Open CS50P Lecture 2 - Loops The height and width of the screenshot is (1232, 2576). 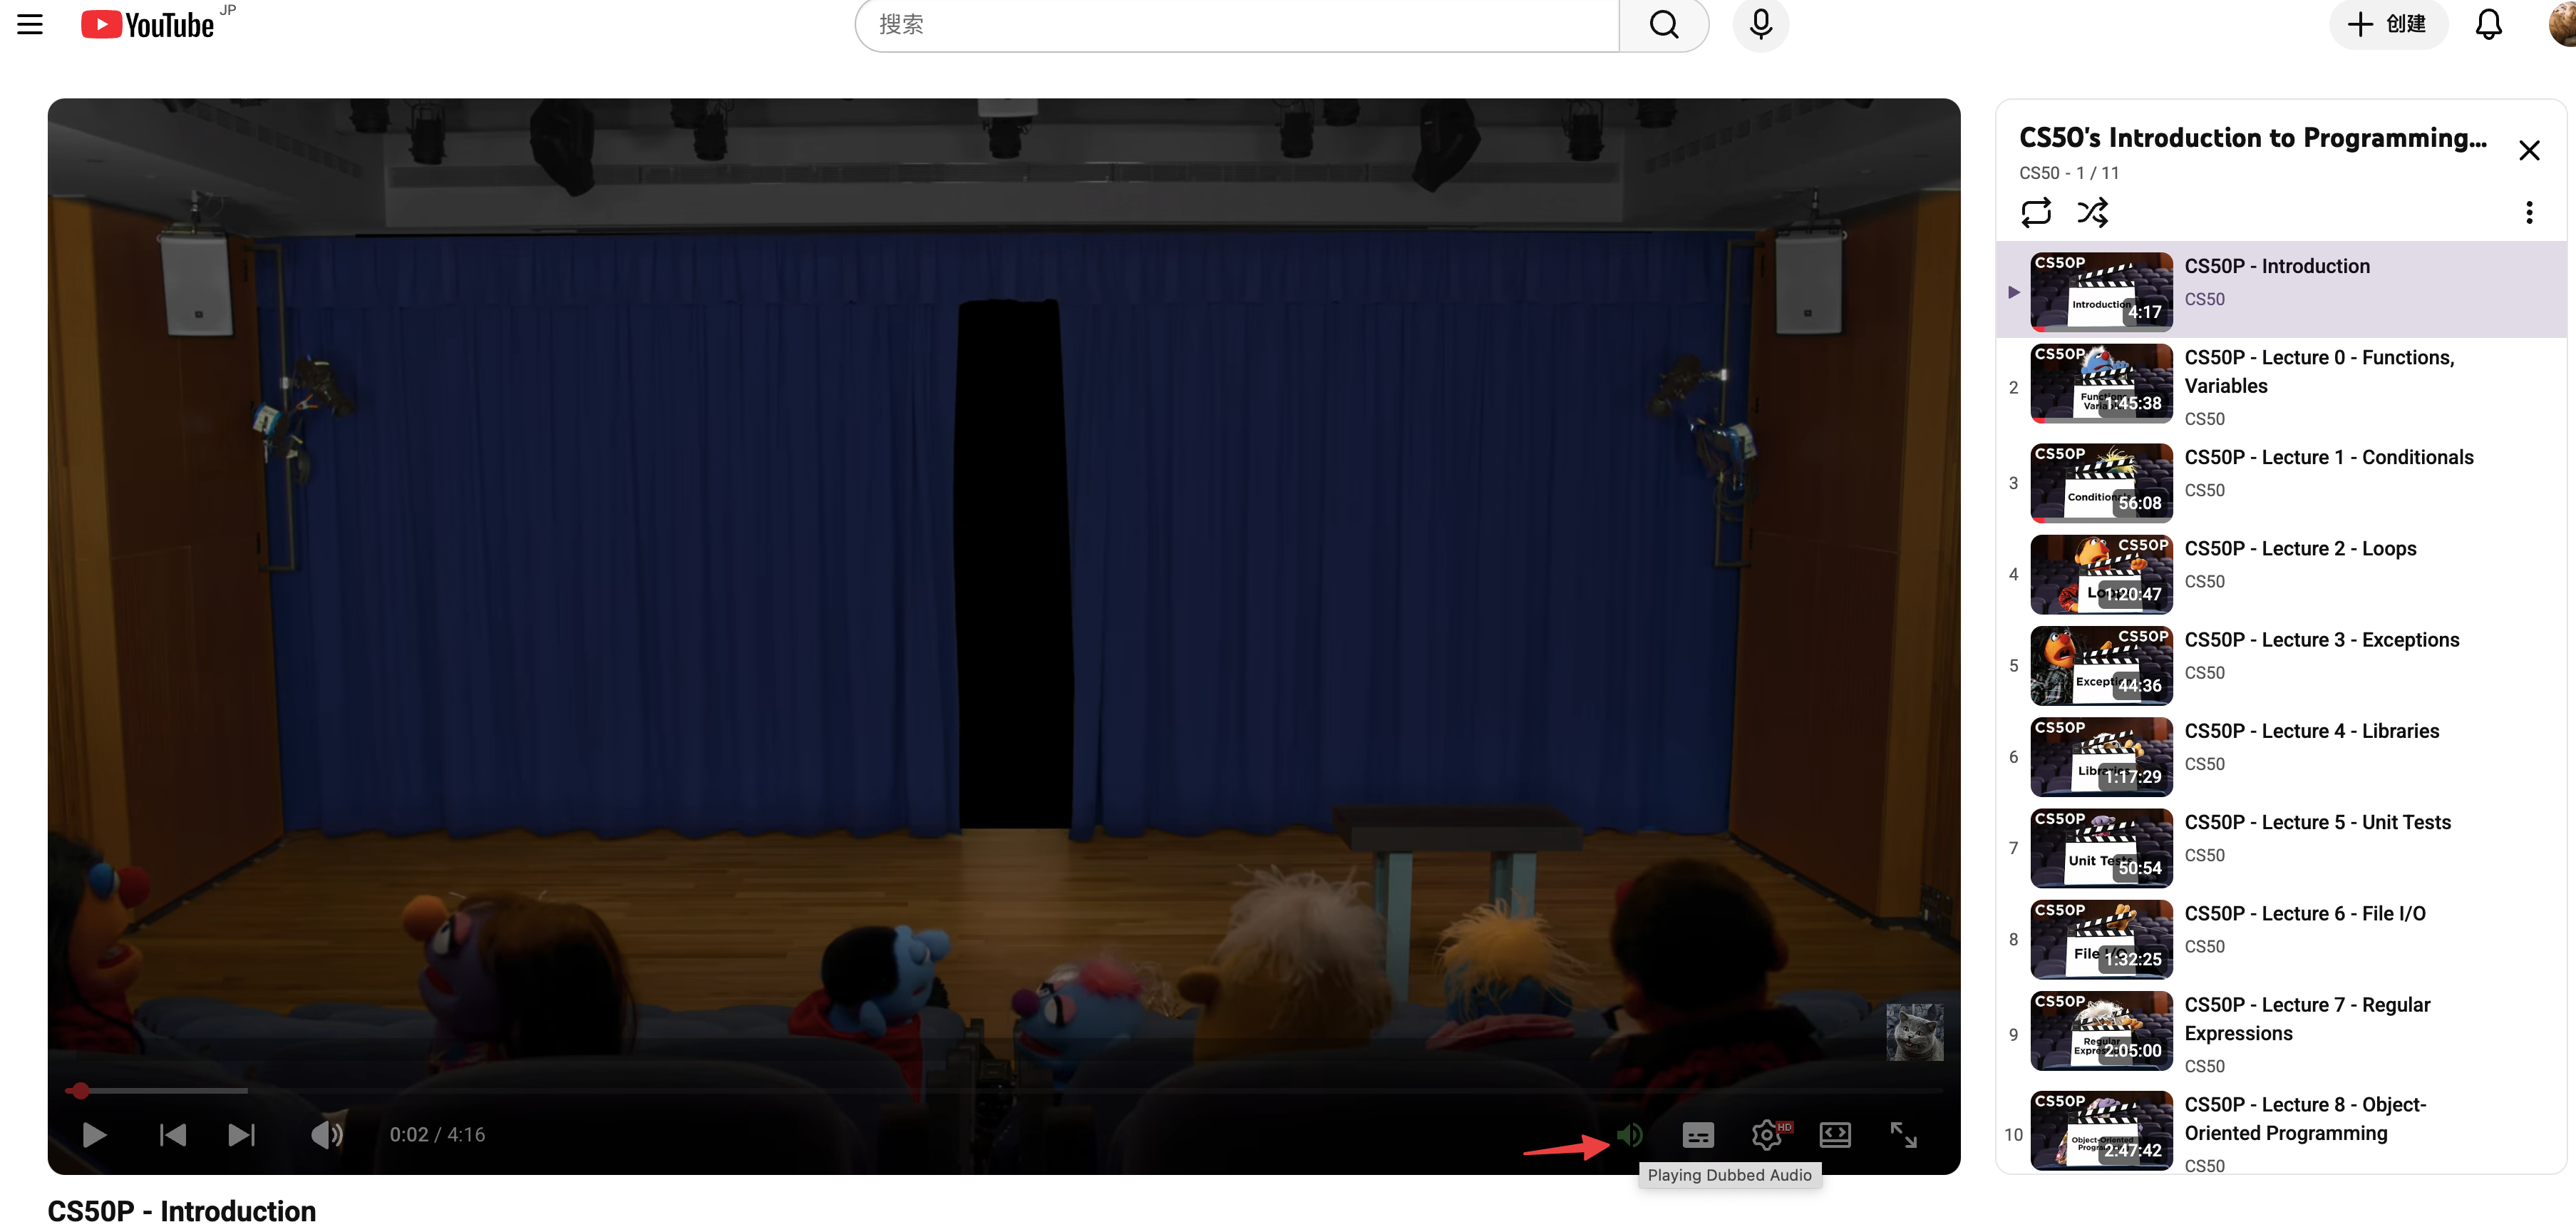pos(2299,548)
